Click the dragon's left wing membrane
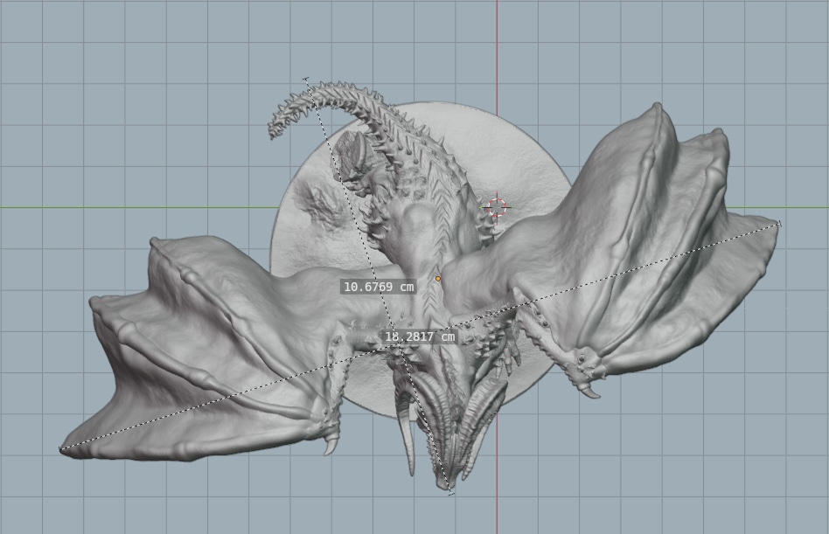 point(201,350)
